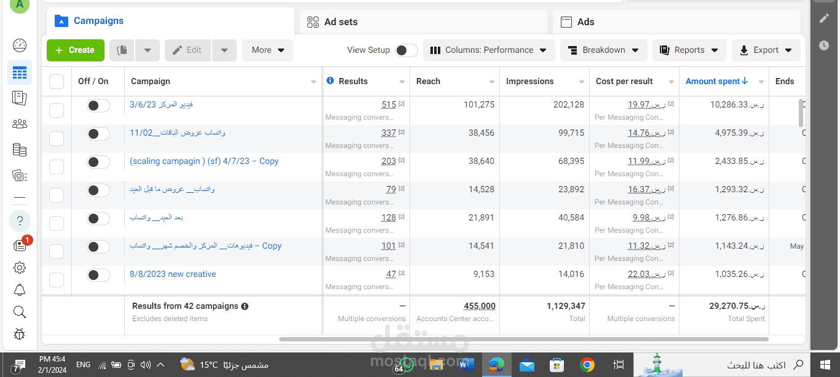Tick the checkbox for 8/8/2023 new creative row
The height and width of the screenshot is (377, 840).
[57, 280]
